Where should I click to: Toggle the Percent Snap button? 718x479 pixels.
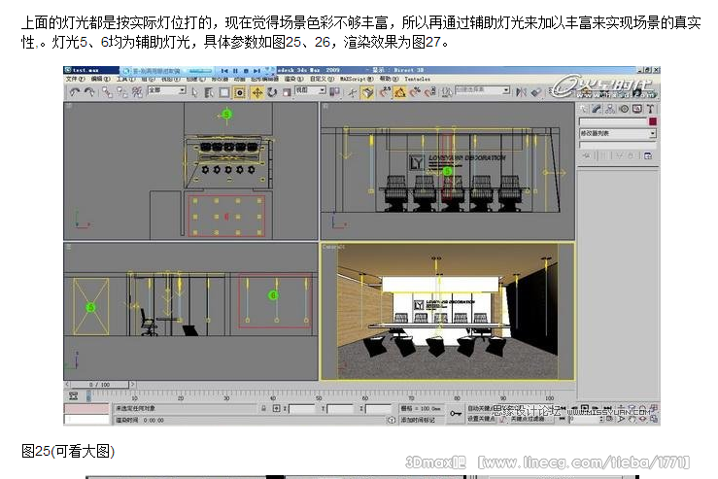coord(415,92)
